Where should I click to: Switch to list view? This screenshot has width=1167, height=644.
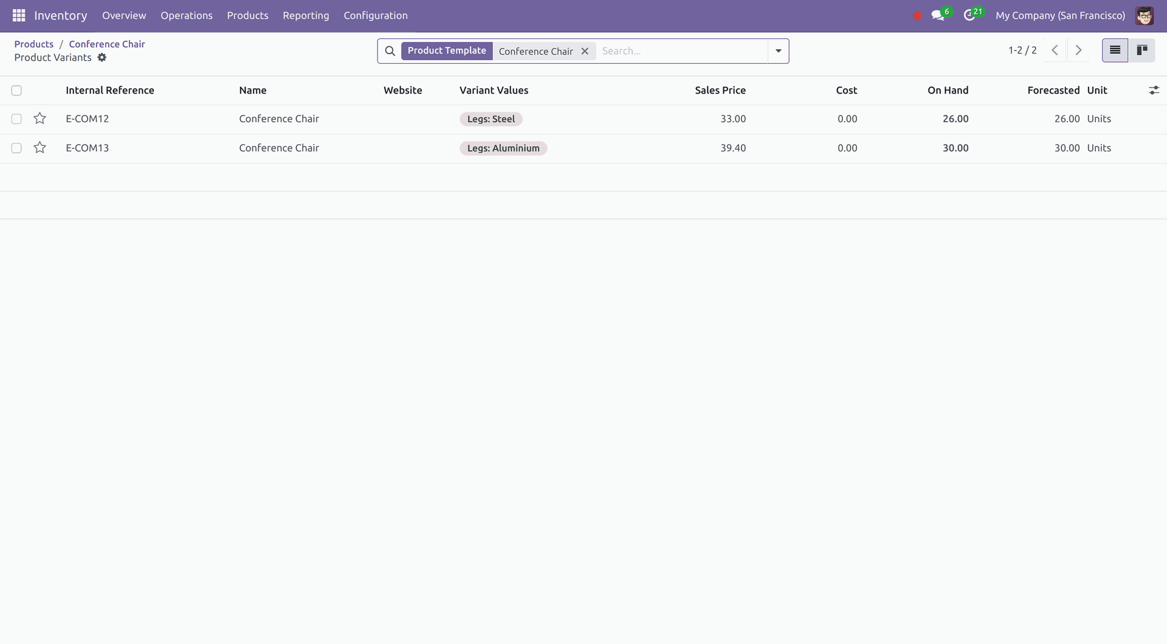coord(1115,50)
